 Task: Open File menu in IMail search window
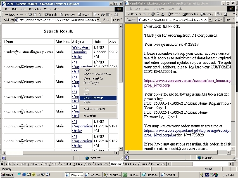(x=7, y=9)
